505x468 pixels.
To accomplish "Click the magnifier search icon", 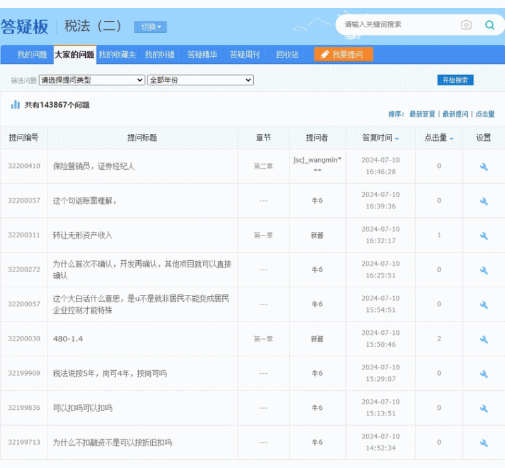I will (x=490, y=25).
